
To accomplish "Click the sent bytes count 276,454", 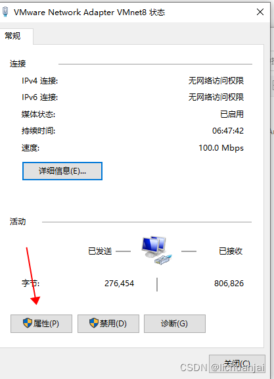I will click(x=119, y=284).
